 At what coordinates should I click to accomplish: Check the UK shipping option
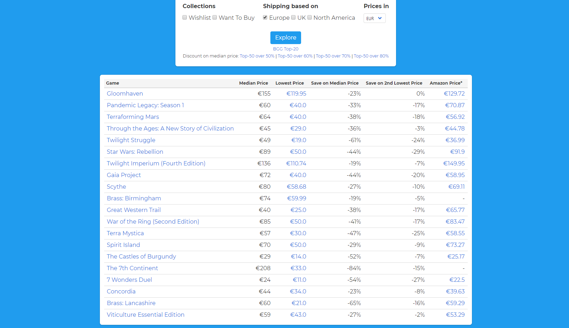coord(293,18)
